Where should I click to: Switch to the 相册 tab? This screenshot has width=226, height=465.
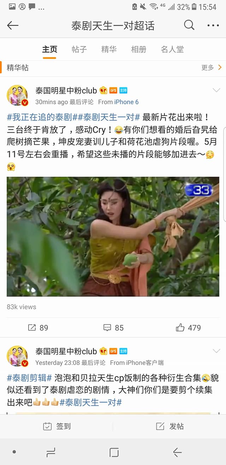pyautogui.click(x=138, y=50)
